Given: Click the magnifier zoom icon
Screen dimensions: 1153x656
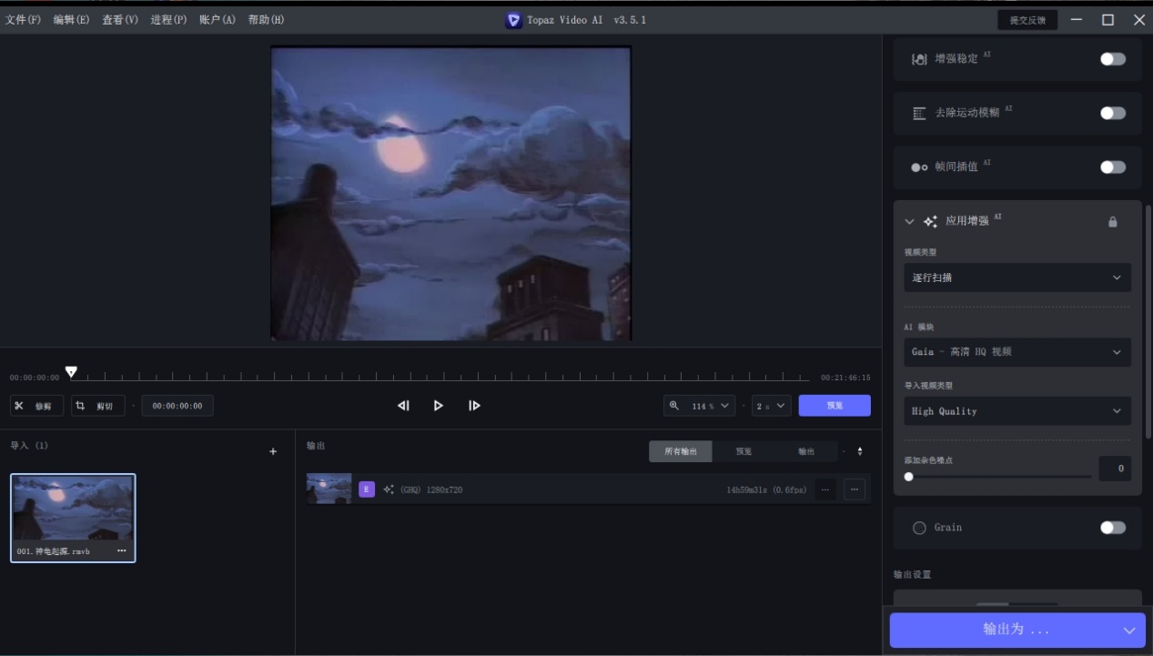Looking at the screenshot, I should [x=674, y=406].
